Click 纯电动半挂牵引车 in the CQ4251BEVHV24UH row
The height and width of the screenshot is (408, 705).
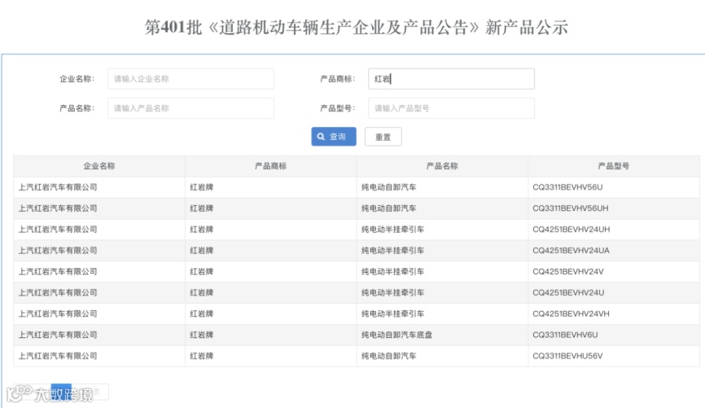point(392,230)
